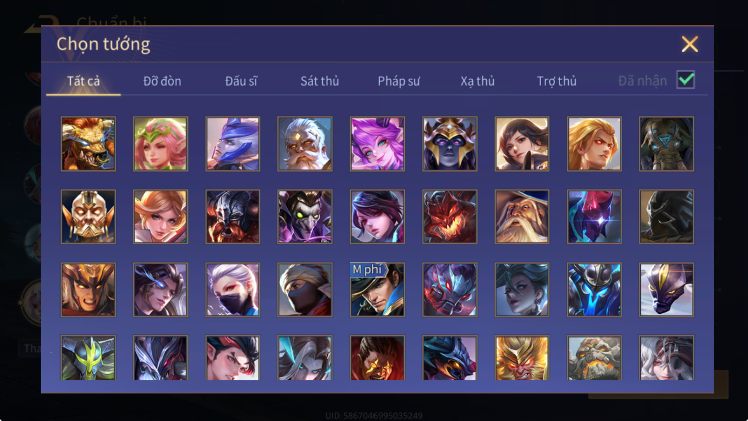Close the 'Chọn tướng' dialog

[x=690, y=44]
